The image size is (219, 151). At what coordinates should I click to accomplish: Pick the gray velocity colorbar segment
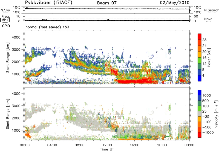pyautogui.click(x=200, y=114)
